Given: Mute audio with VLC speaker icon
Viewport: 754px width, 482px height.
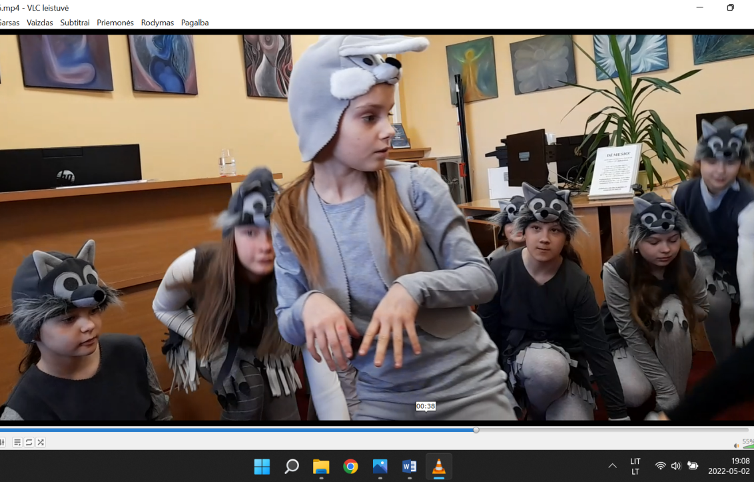Looking at the screenshot, I should tap(736, 445).
